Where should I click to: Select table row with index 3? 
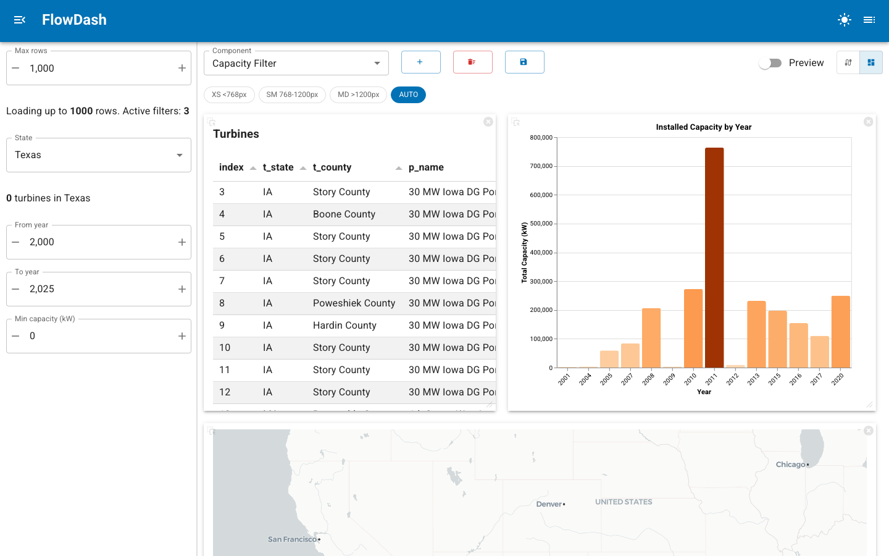[x=354, y=192]
